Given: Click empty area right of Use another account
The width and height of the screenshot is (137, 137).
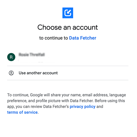Looking at the screenshot, I should pyautogui.click(x=93, y=73).
